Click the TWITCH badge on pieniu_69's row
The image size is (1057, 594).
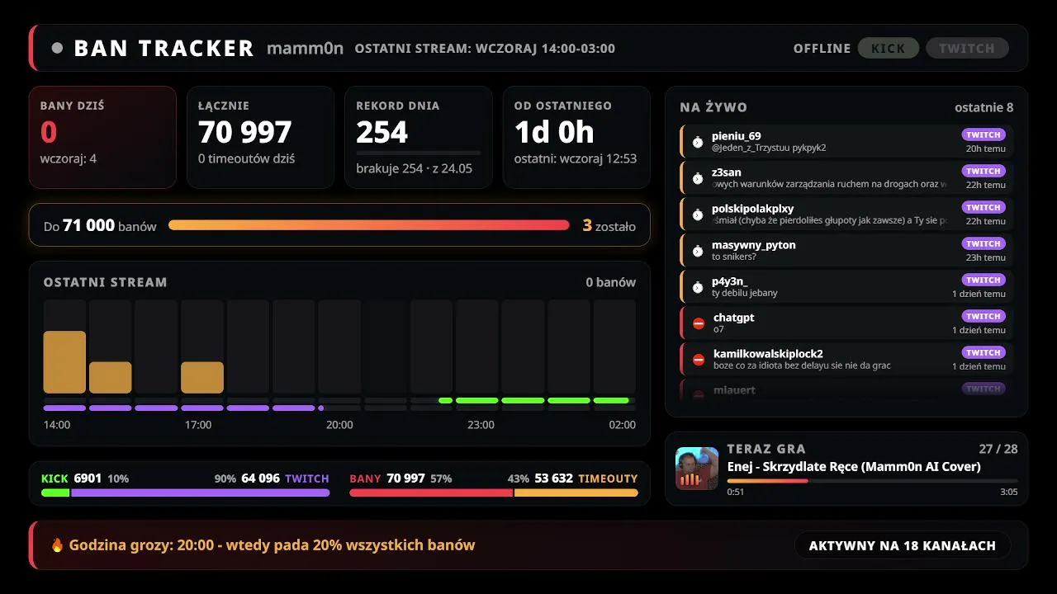pos(984,134)
